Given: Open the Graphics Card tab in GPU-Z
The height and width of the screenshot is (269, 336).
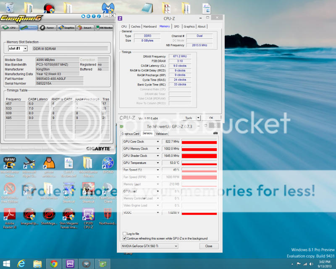Looking at the screenshot, I should (131, 134).
